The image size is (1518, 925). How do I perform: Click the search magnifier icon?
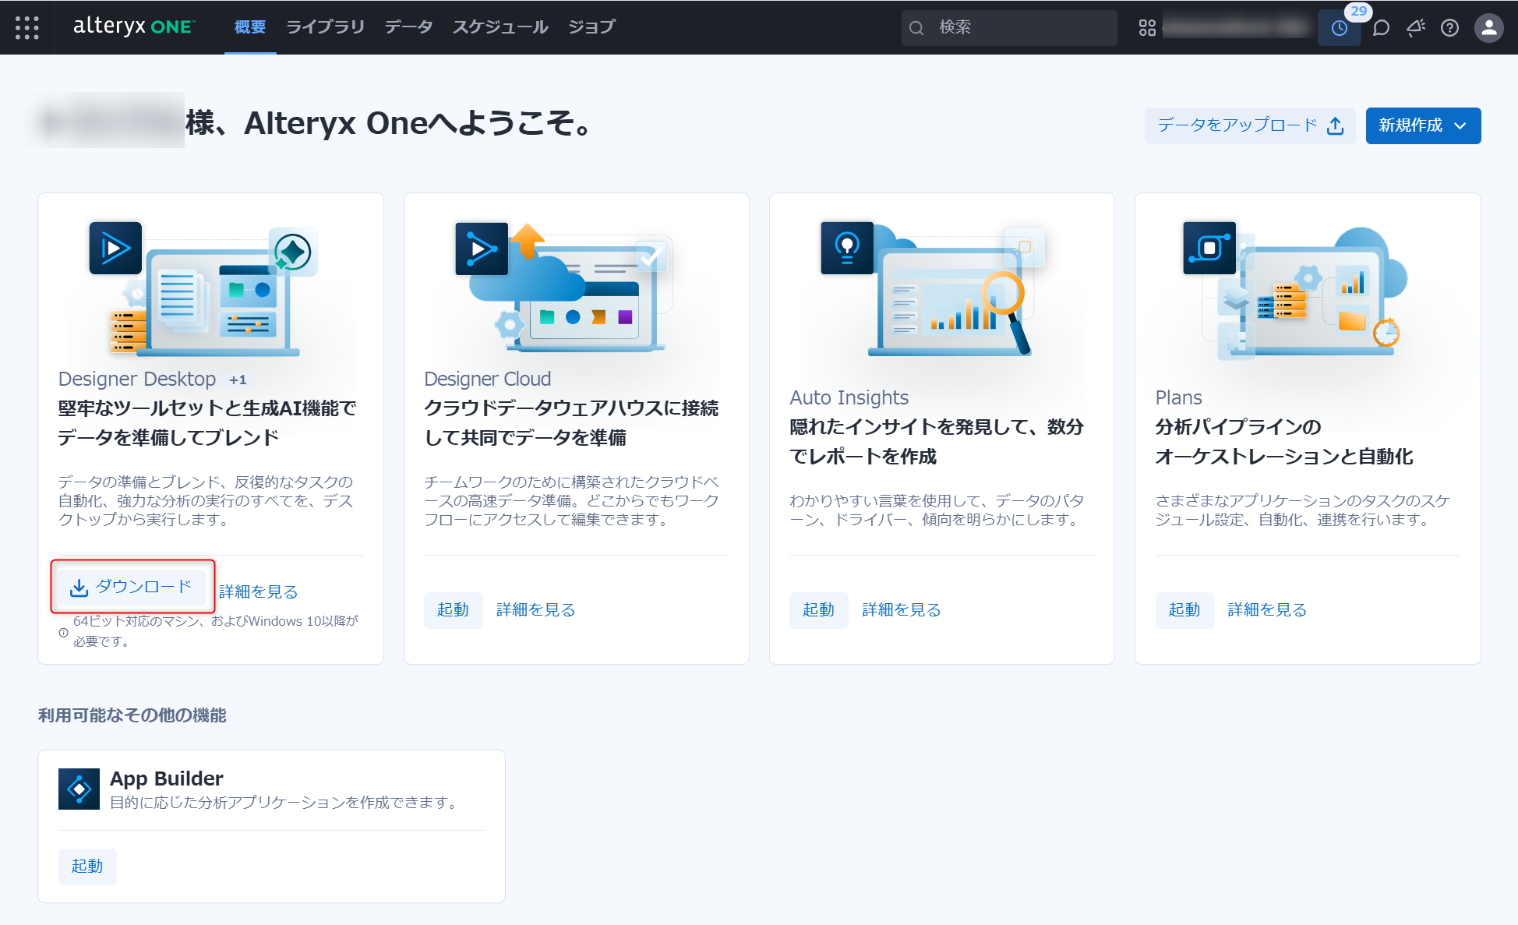(916, 28)
